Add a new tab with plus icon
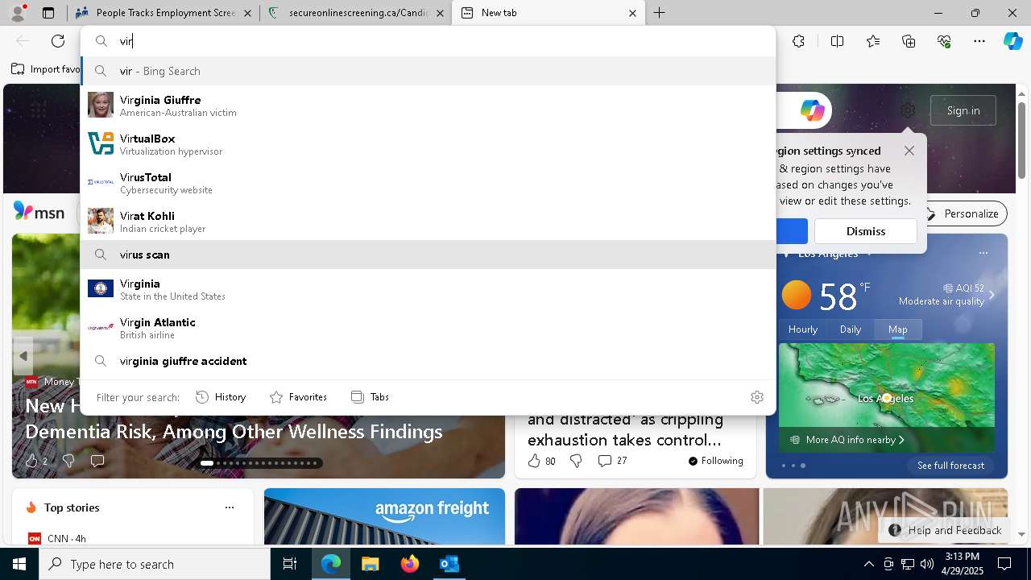This screenshot has width=1031, height=580. tap(659, 13)
